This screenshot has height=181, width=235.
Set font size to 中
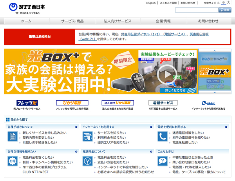(x=224, y=3)
